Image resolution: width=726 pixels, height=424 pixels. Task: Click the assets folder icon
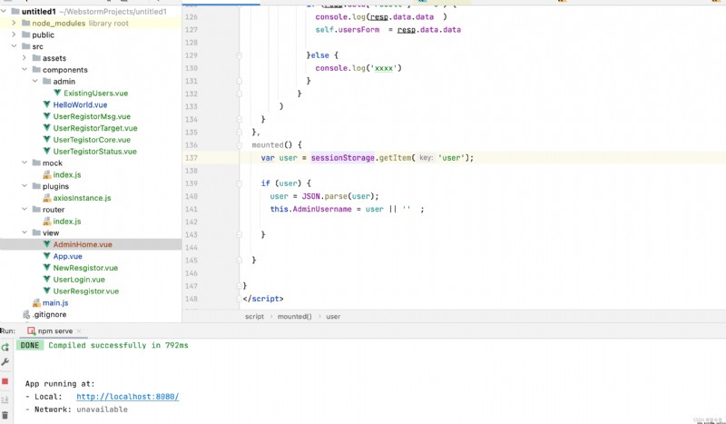click(36, 58)
